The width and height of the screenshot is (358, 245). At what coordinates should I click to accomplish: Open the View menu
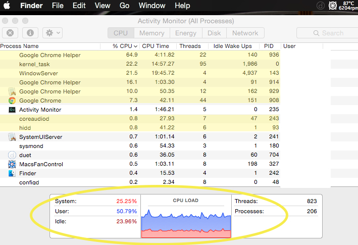click(103, 6)
